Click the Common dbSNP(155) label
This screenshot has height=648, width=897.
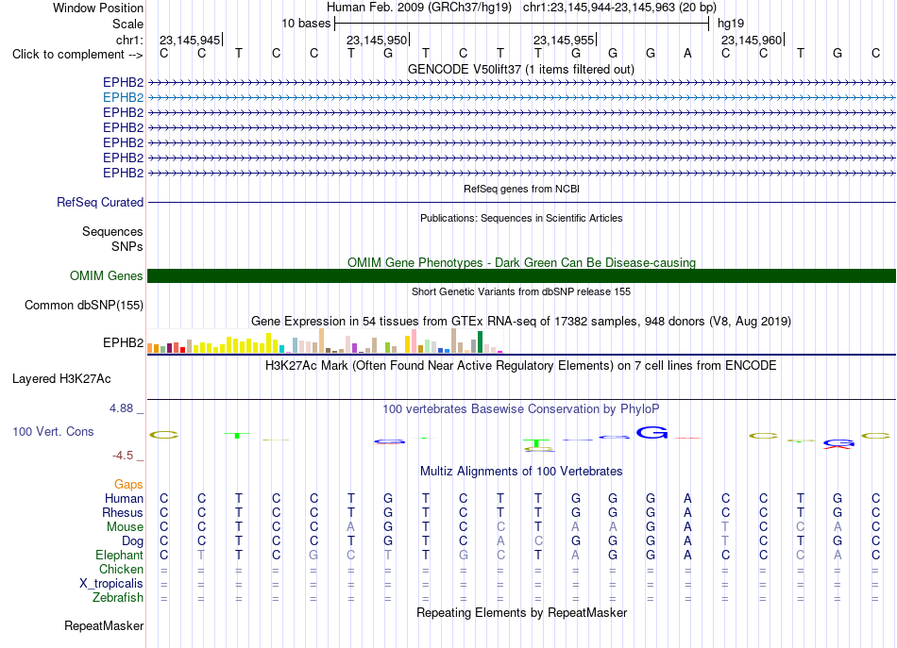click(x=84, y=306)
